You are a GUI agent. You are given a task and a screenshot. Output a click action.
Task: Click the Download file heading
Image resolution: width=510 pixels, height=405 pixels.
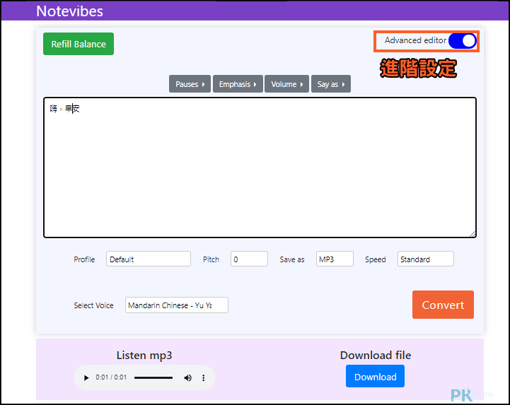(x=376, y=356)
